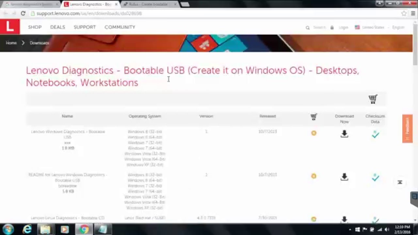The width and height of the screenshot is (418, 235).
Task: Add Lenovo Windows Diagnostics Bootable USB to list
Action: [x=314, y=133]
